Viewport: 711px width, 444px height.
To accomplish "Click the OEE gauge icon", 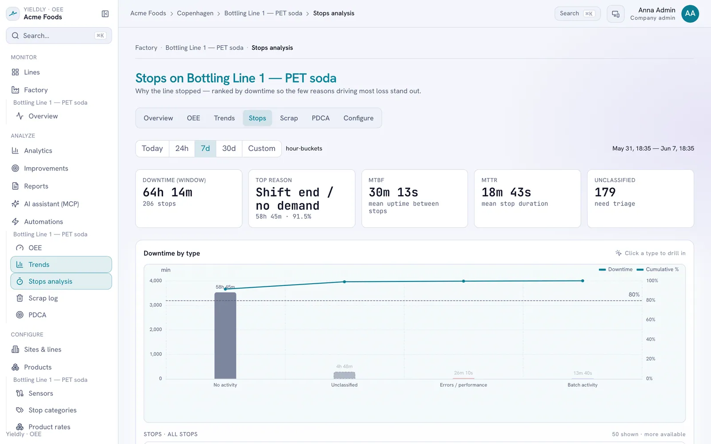I will tap(20, 248).
